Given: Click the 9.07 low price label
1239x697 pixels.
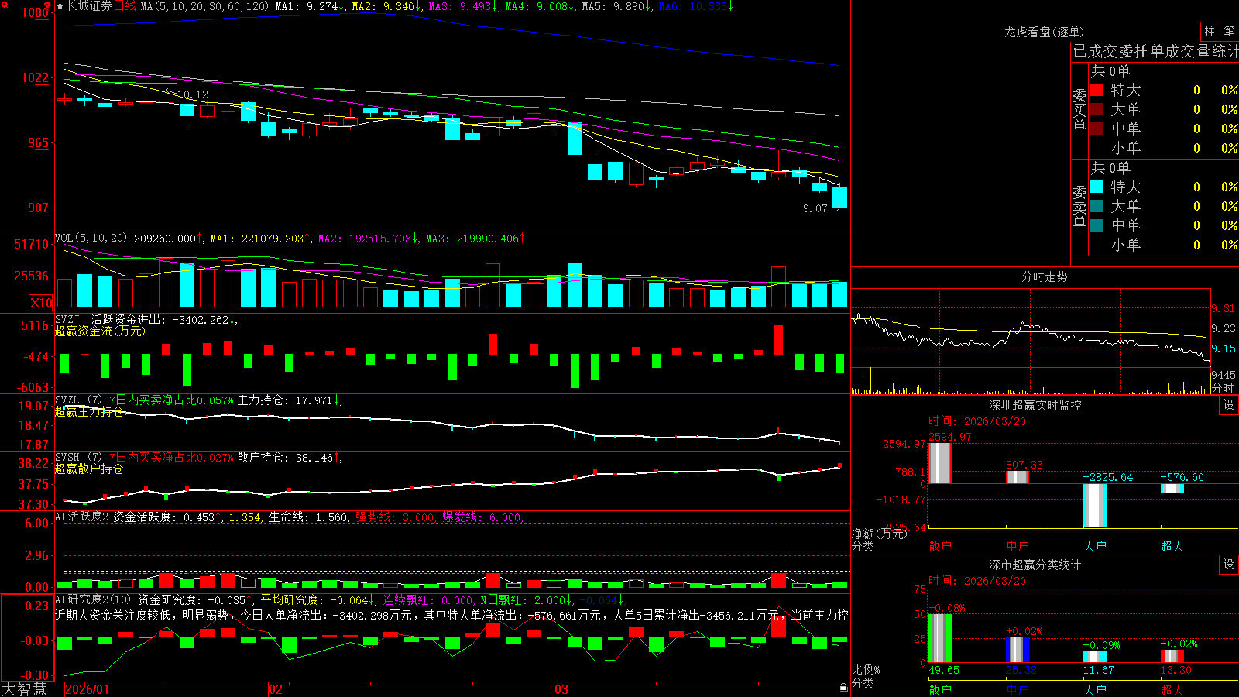Looking at the screenshot, I should click(x=815, y=208).
